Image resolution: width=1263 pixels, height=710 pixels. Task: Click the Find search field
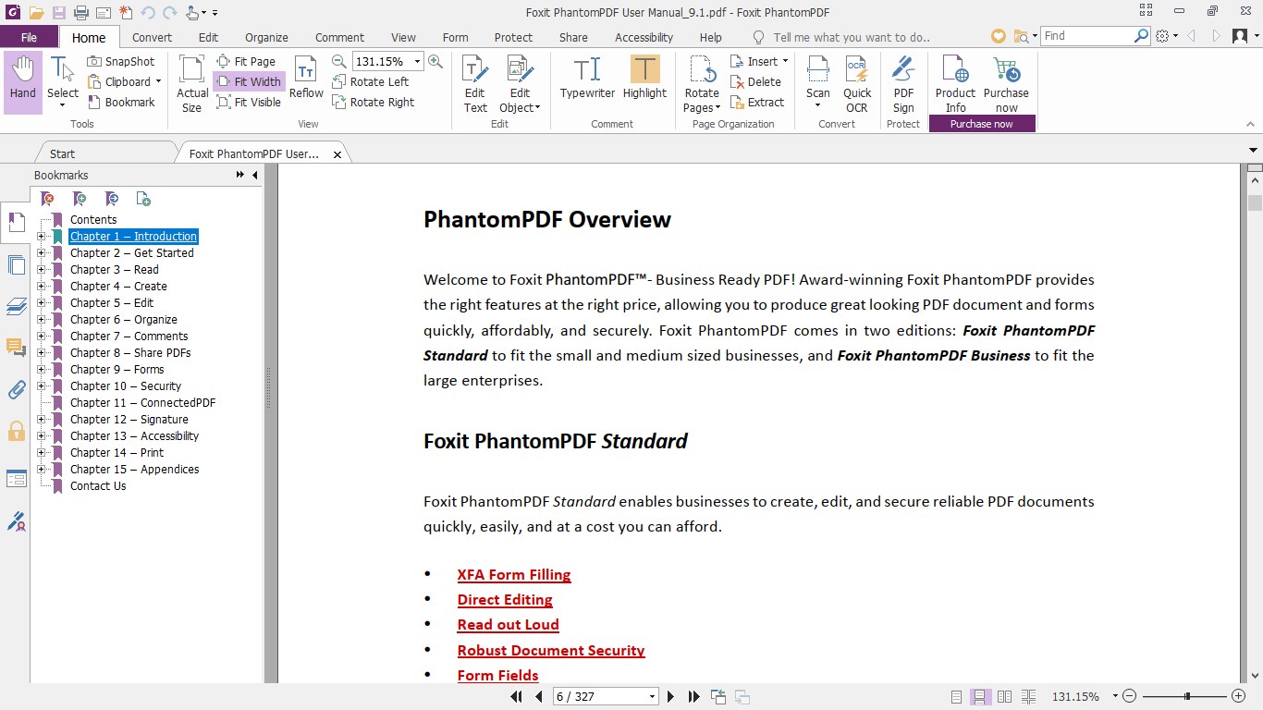point(1087,36)
